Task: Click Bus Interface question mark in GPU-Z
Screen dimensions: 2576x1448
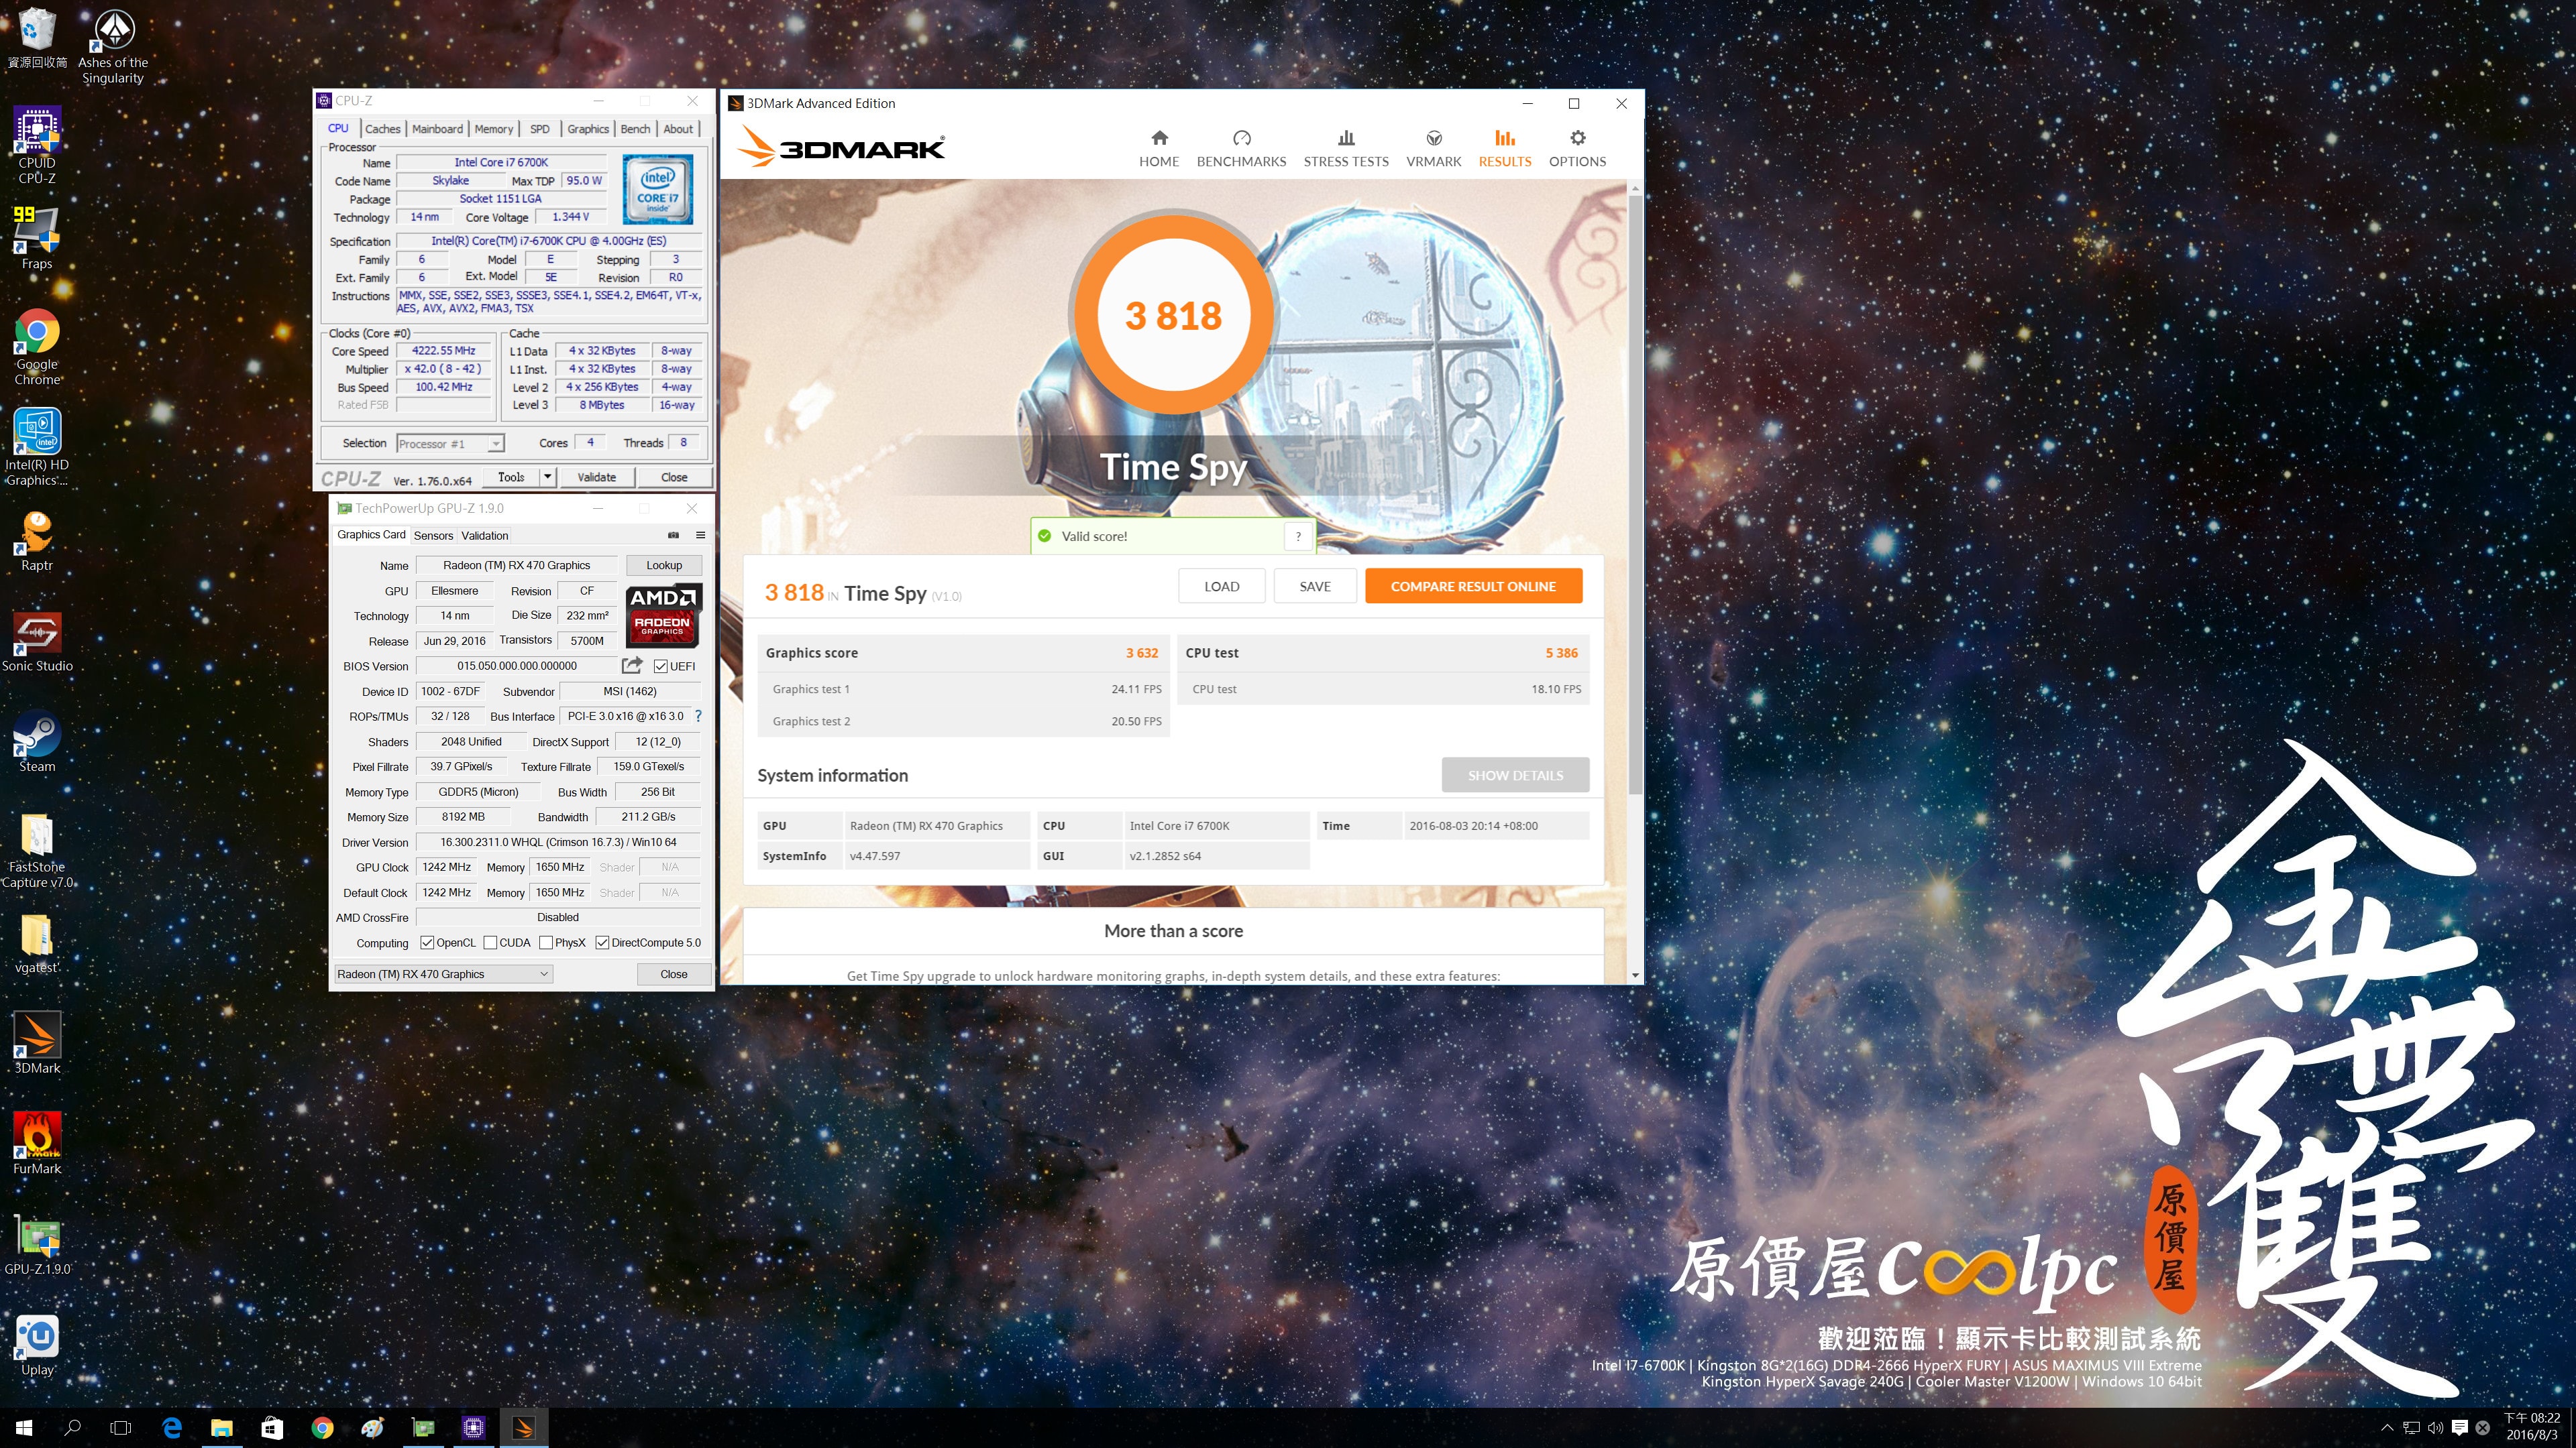Action: click(698, 717)
